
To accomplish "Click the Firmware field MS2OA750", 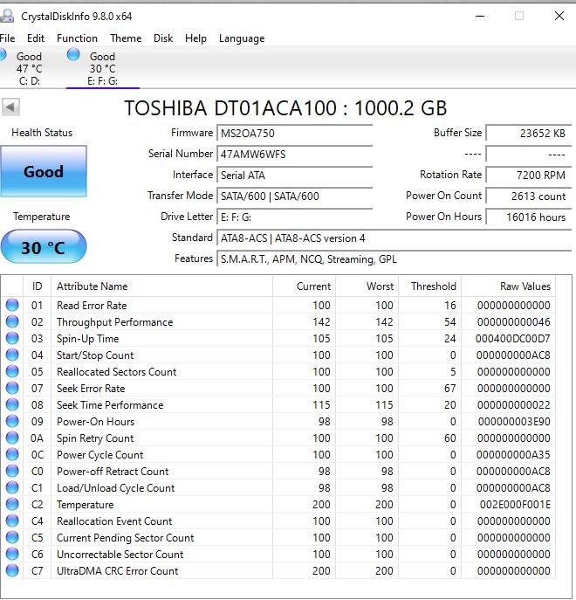I will [294, 133].
